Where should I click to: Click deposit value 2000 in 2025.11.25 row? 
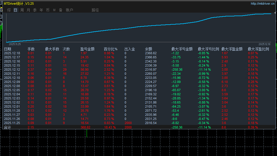(x=128, y=123)
